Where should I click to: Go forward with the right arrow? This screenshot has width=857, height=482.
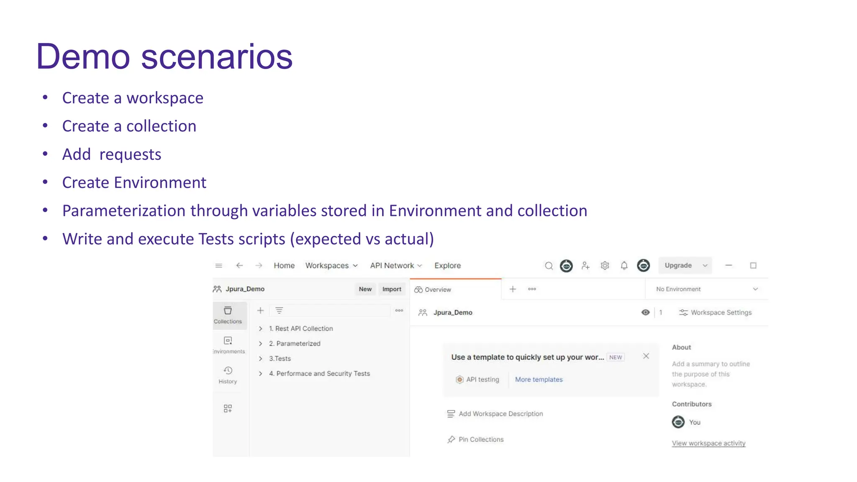coord(259,266)
